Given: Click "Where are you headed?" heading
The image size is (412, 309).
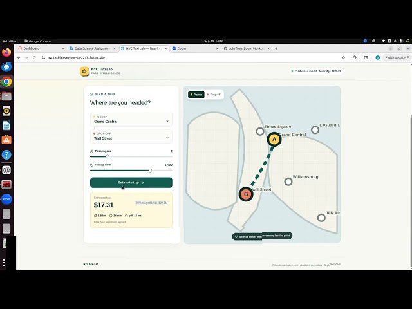Looking at the screenshot, I should click(x=120, y=103).
